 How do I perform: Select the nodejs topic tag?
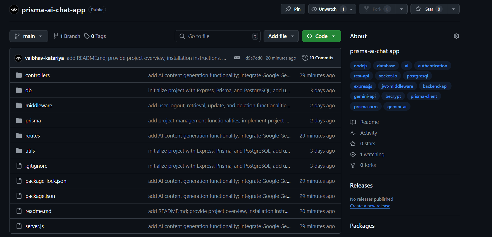coord(360,66)
